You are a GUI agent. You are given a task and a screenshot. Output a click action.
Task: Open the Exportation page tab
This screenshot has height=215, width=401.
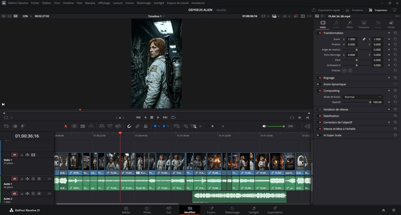275,210
